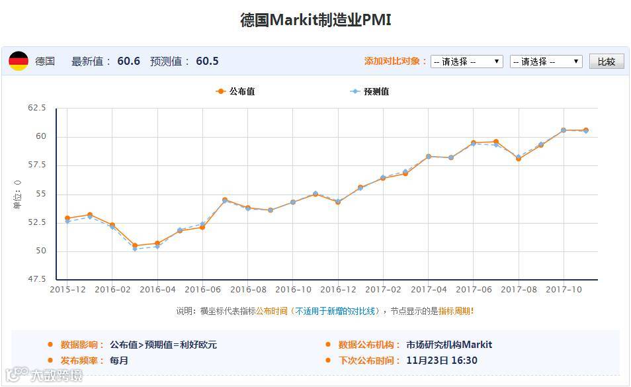Click the 47.5 y-axis label
Image resolution: width=631 pixels, height=387 pixels.
[36, 279]
